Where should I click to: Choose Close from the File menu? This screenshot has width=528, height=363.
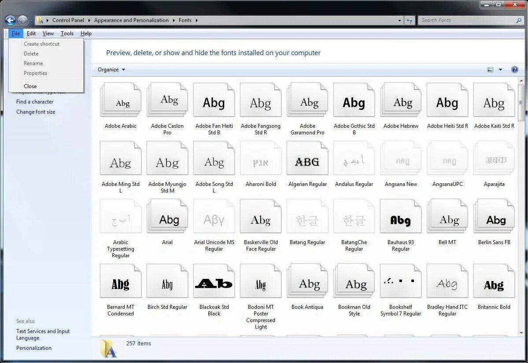point(46,86)
